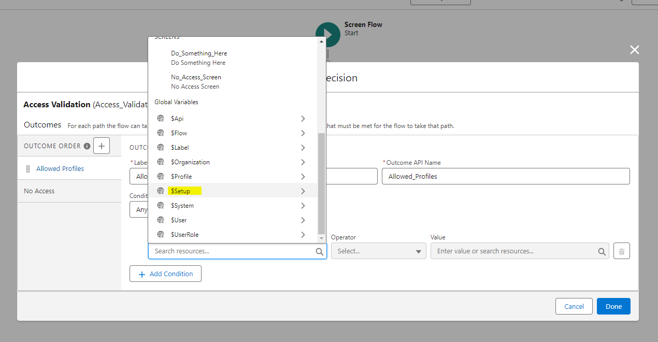Expand the $User global variable chevron
The height and width of the screenshot is (342, 658).
pyautogui.click(x=303, y=220)
